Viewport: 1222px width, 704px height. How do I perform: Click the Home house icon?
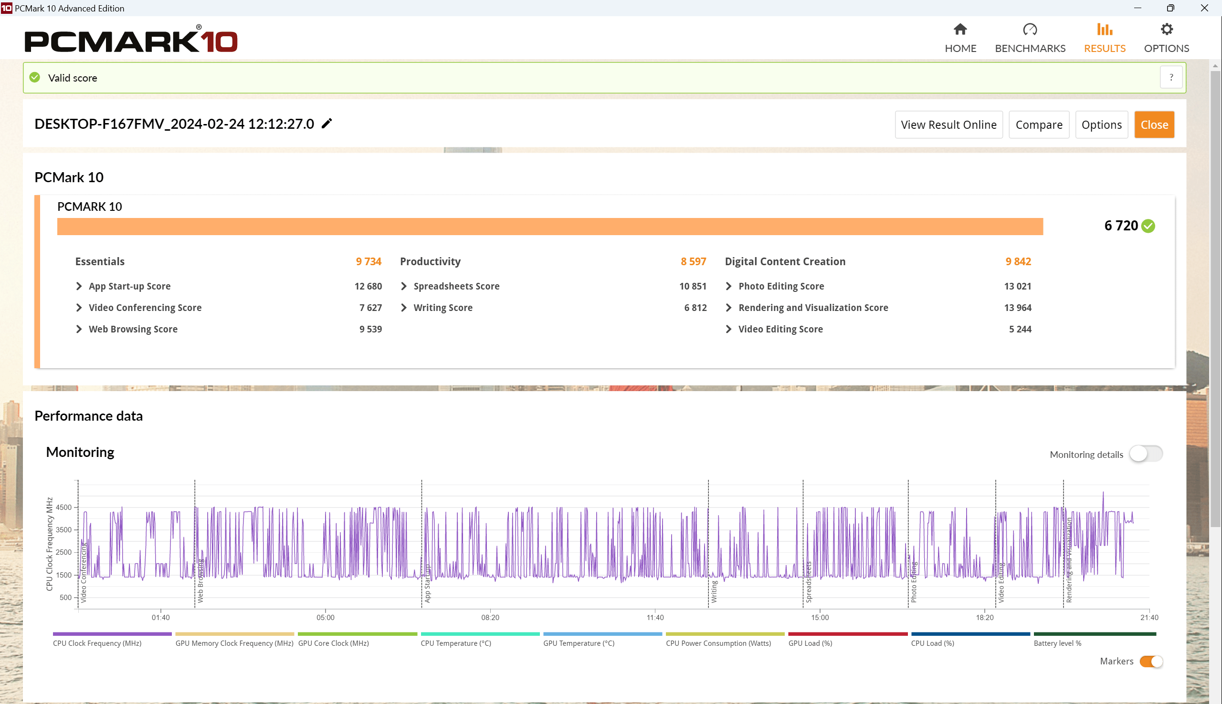coord(960,30)
